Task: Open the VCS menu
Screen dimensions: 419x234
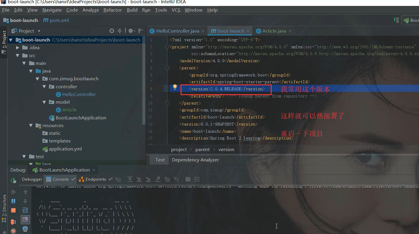Action: pos(176,10)
